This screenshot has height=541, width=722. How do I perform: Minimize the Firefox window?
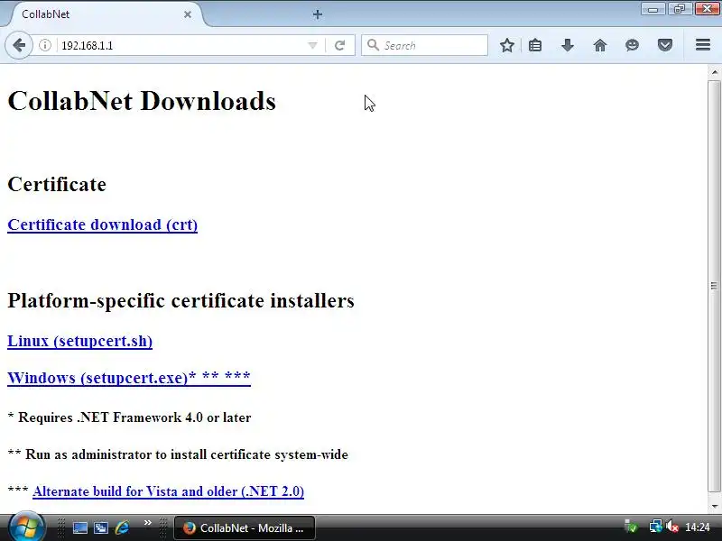click(x=653, y=9)
